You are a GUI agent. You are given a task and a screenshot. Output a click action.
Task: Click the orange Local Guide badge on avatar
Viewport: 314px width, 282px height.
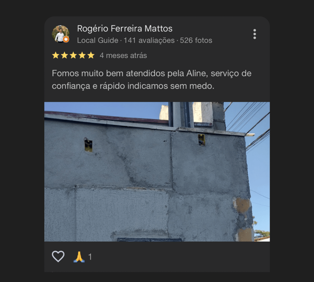pos(66,39)
